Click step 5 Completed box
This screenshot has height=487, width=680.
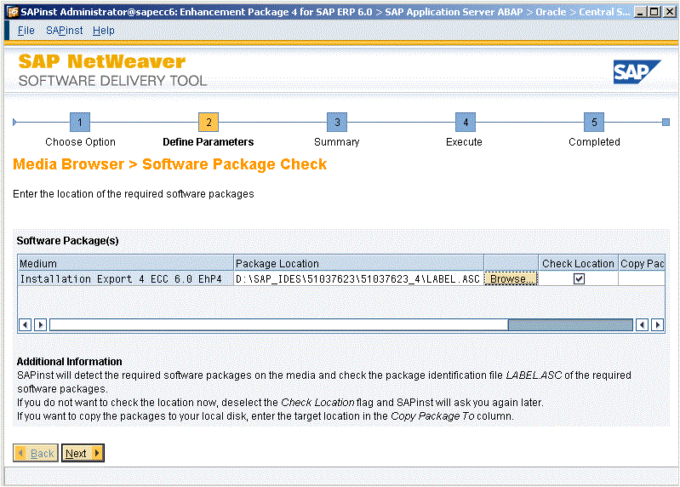coord(594,123)
